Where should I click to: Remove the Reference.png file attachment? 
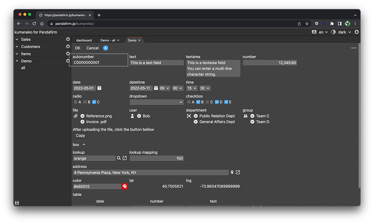82,116
